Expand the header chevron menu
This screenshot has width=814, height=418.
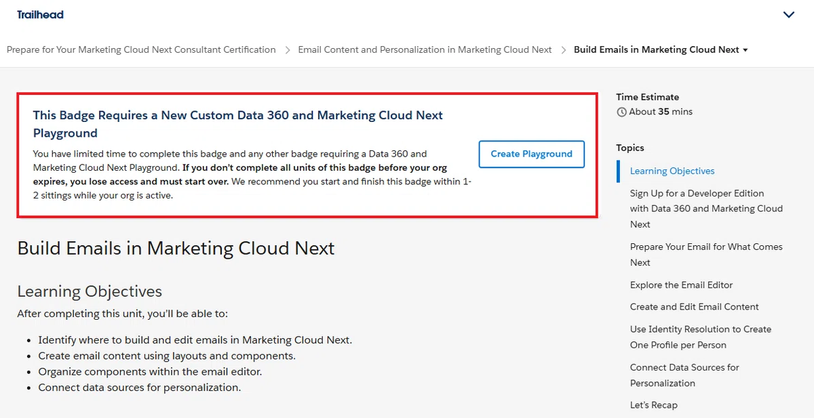pos(788,15)
